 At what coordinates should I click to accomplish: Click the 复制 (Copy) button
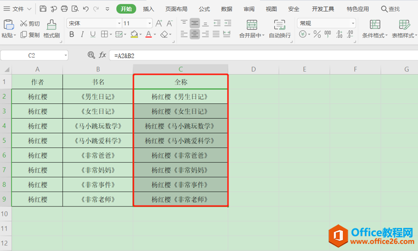(x=30, y=35)
